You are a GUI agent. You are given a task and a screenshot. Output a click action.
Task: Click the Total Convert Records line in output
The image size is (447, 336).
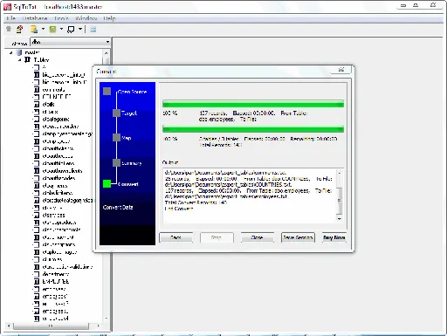click(196, 202)
